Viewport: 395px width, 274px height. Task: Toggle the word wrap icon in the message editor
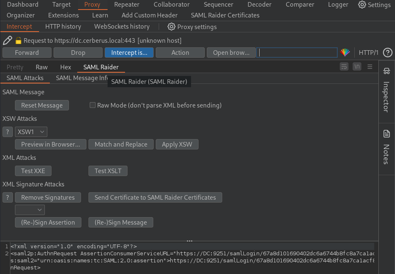(x=344, y=66)
